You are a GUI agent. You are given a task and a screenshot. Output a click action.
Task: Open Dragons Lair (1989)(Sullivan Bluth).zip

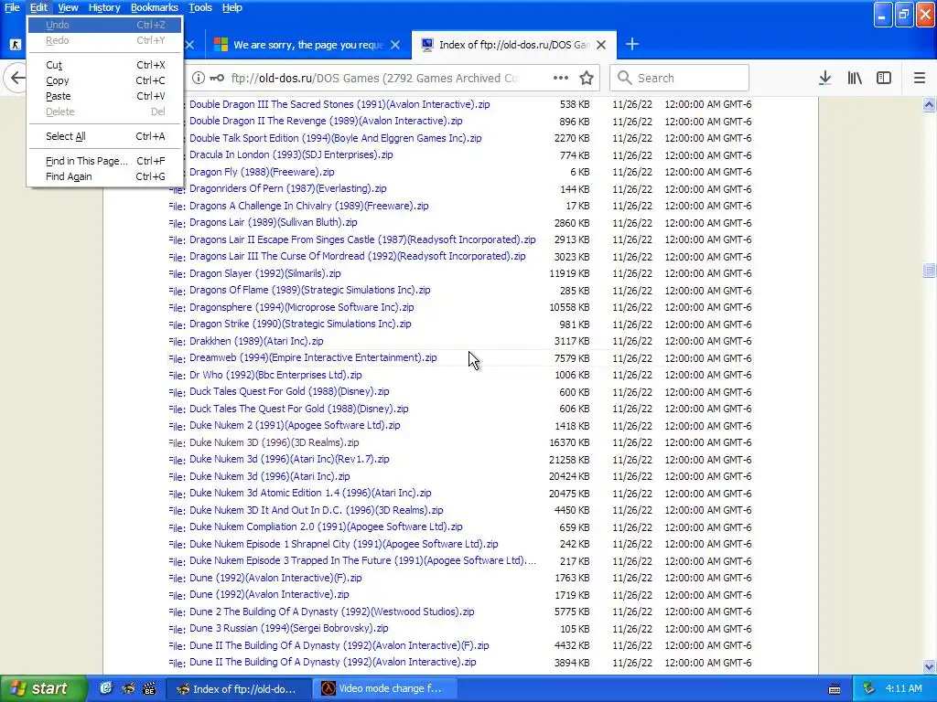pos(273,222)
